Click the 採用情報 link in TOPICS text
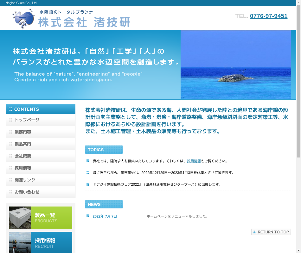The height and width of the screenshot is (253, 301). click(194, 161)
